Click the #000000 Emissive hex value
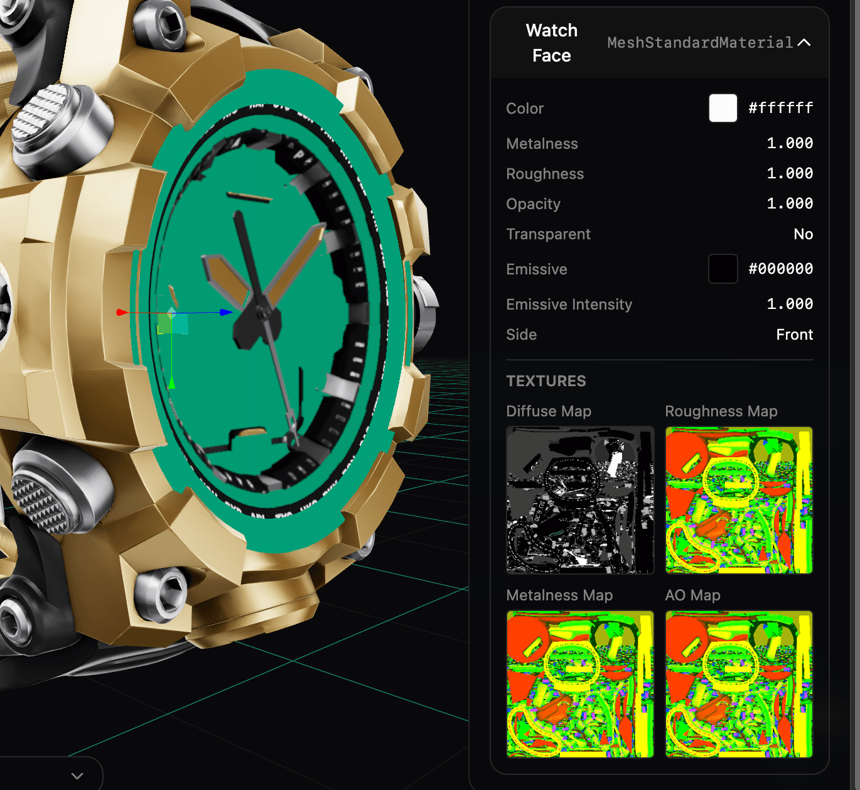 (x=780, y=269)
